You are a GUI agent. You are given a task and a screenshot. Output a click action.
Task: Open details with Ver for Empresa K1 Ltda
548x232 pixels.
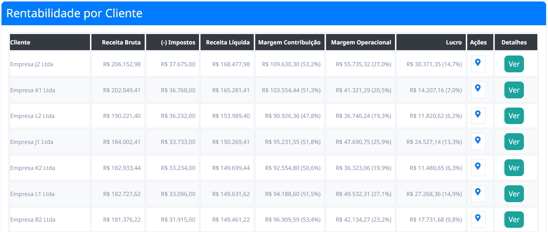[x=514, y=90]
